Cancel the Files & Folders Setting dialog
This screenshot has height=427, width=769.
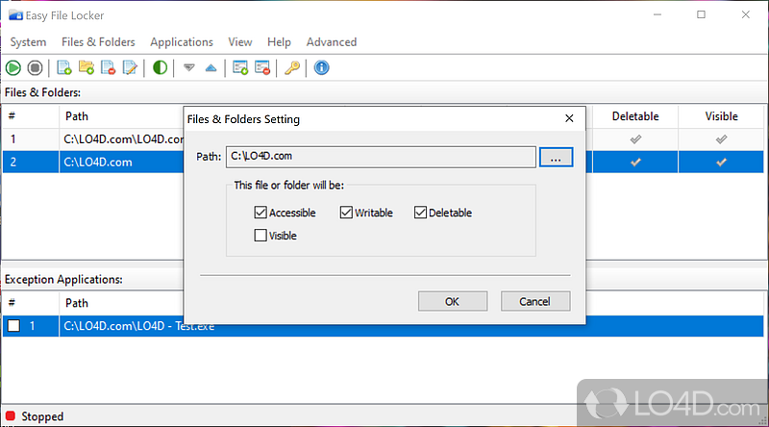(x=535, y=301)
